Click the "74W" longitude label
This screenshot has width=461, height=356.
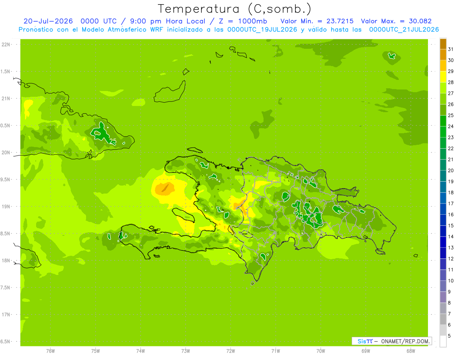coord(141,351)
